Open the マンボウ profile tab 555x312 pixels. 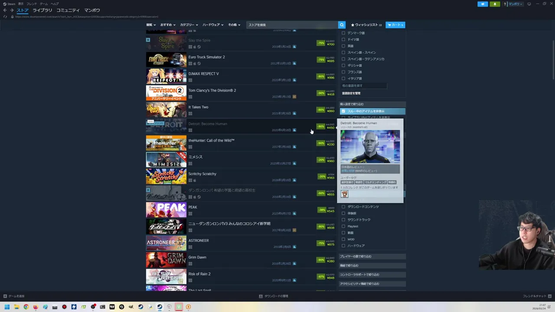tap(92, 10)
